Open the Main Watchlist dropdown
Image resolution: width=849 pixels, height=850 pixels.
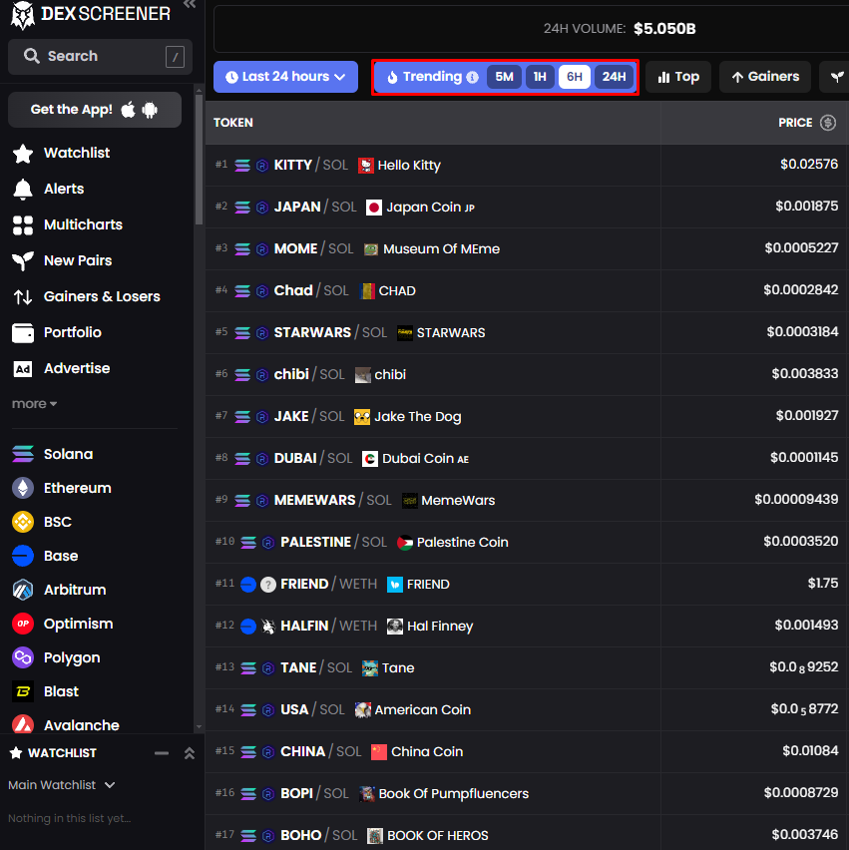click(x=61, y=785)
